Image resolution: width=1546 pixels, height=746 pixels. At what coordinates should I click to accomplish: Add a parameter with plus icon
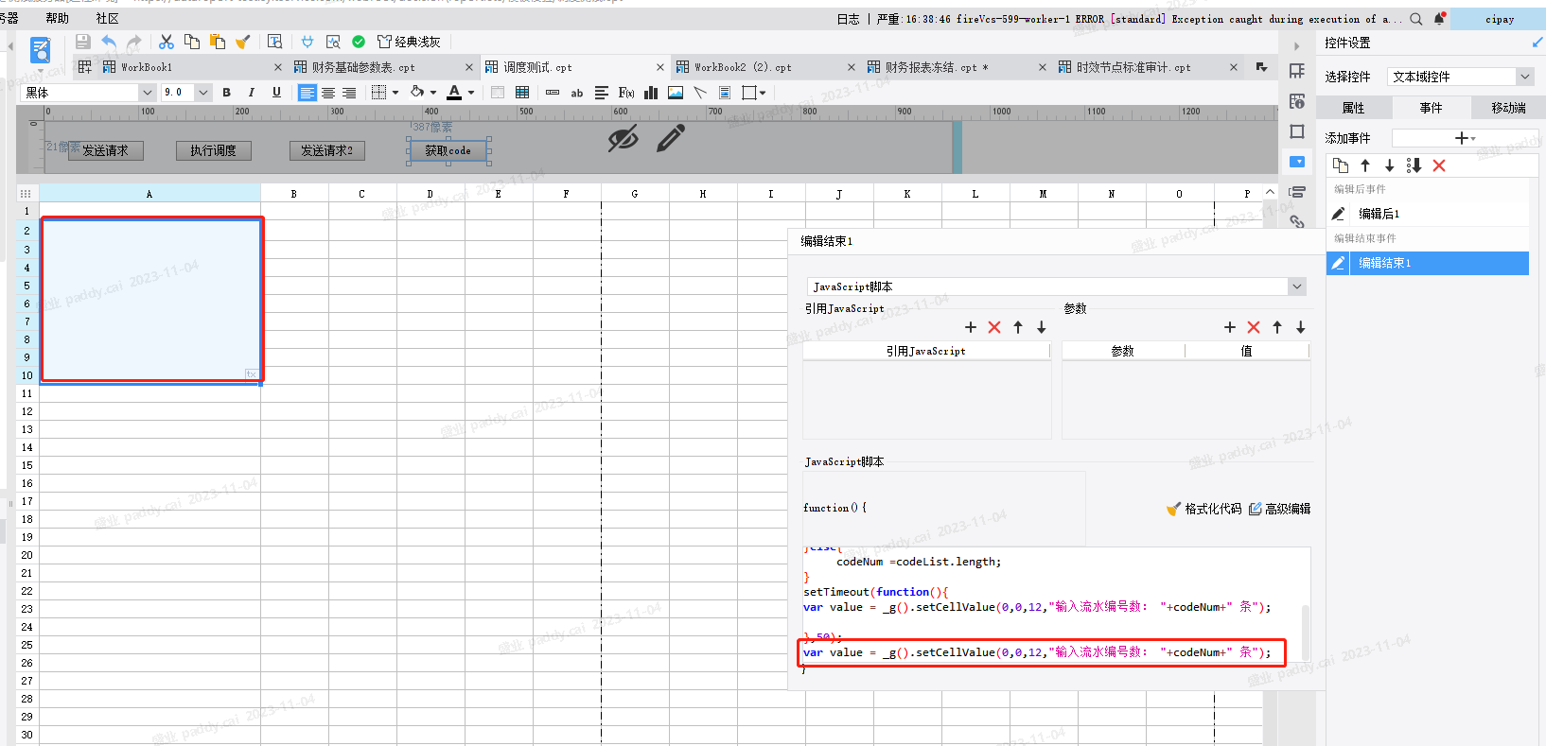(x=1230, y=327)
